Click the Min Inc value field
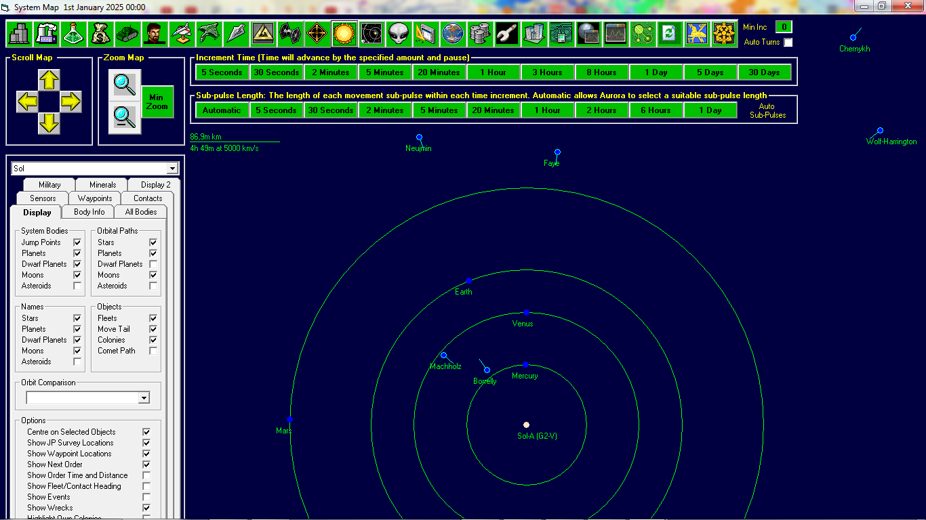Viewport: 926px width, 520px height. coord(784,27)
